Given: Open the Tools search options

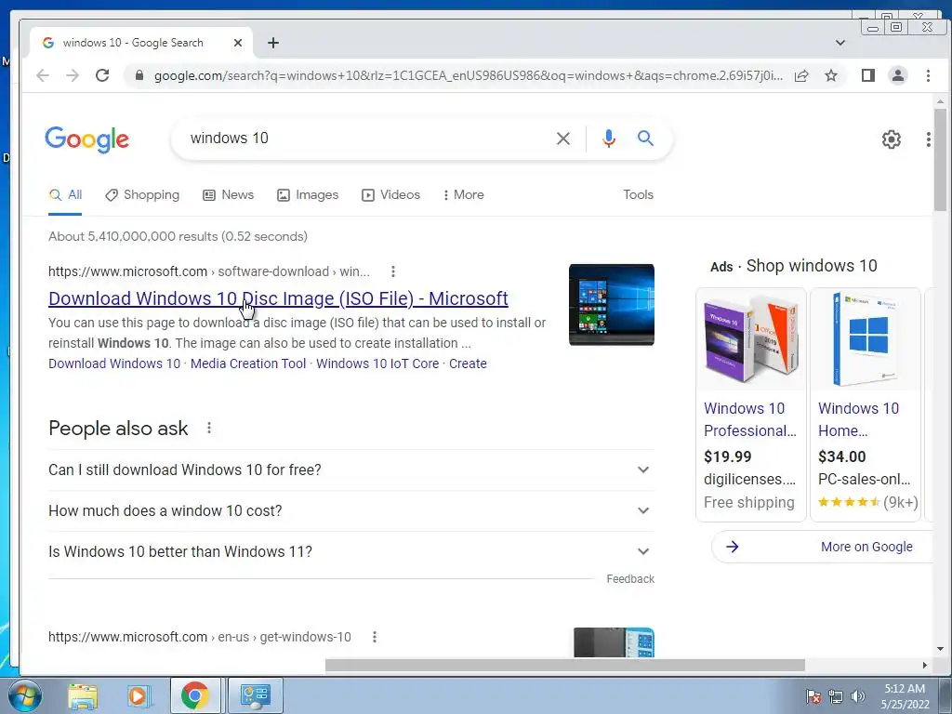Looking at the screenshot, I should coord(638,195).
